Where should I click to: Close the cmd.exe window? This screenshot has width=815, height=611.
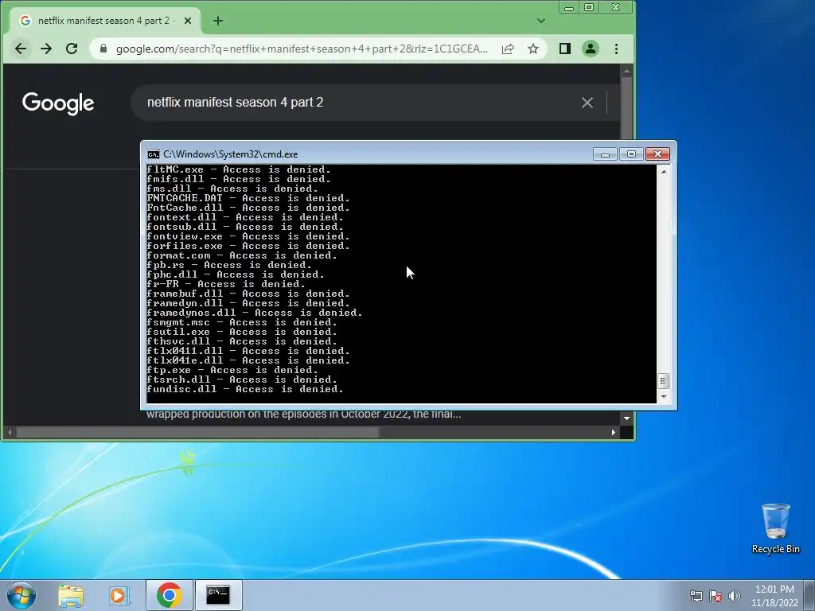(x=657, y=154)
